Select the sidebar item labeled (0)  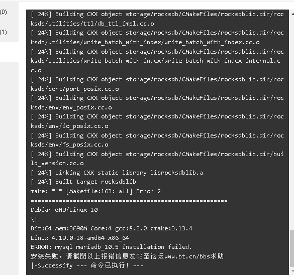(4, 12)
